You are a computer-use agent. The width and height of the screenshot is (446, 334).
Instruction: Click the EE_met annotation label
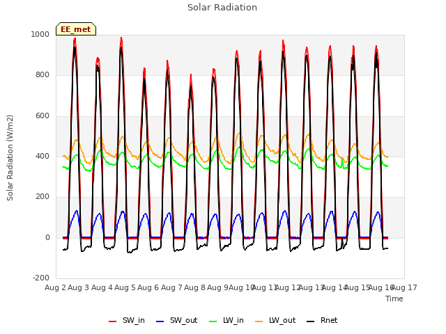click(x=76, y=29)
